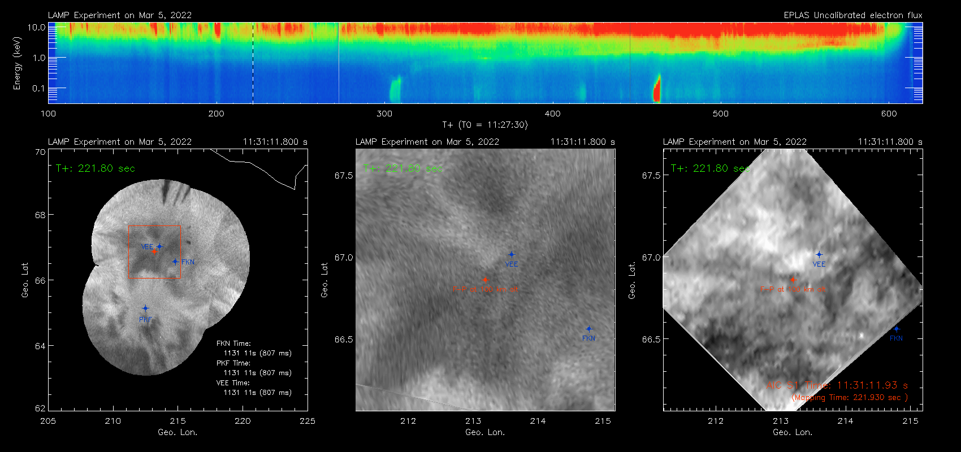Click the '11:31:11.800 s' timestamp above the middle map
Image resolution: width=961 pixels, height=452 pixels.
[583, 142]
